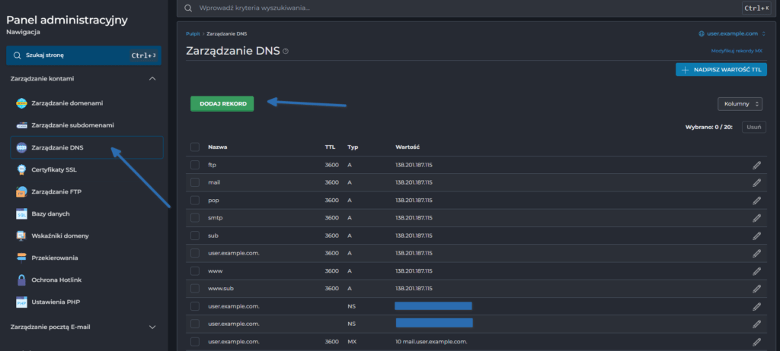Image resolution: width=780 pixels, height=351 pixels.
Task: Go to Przekierowania in the navigation
Action: point(54,258)
